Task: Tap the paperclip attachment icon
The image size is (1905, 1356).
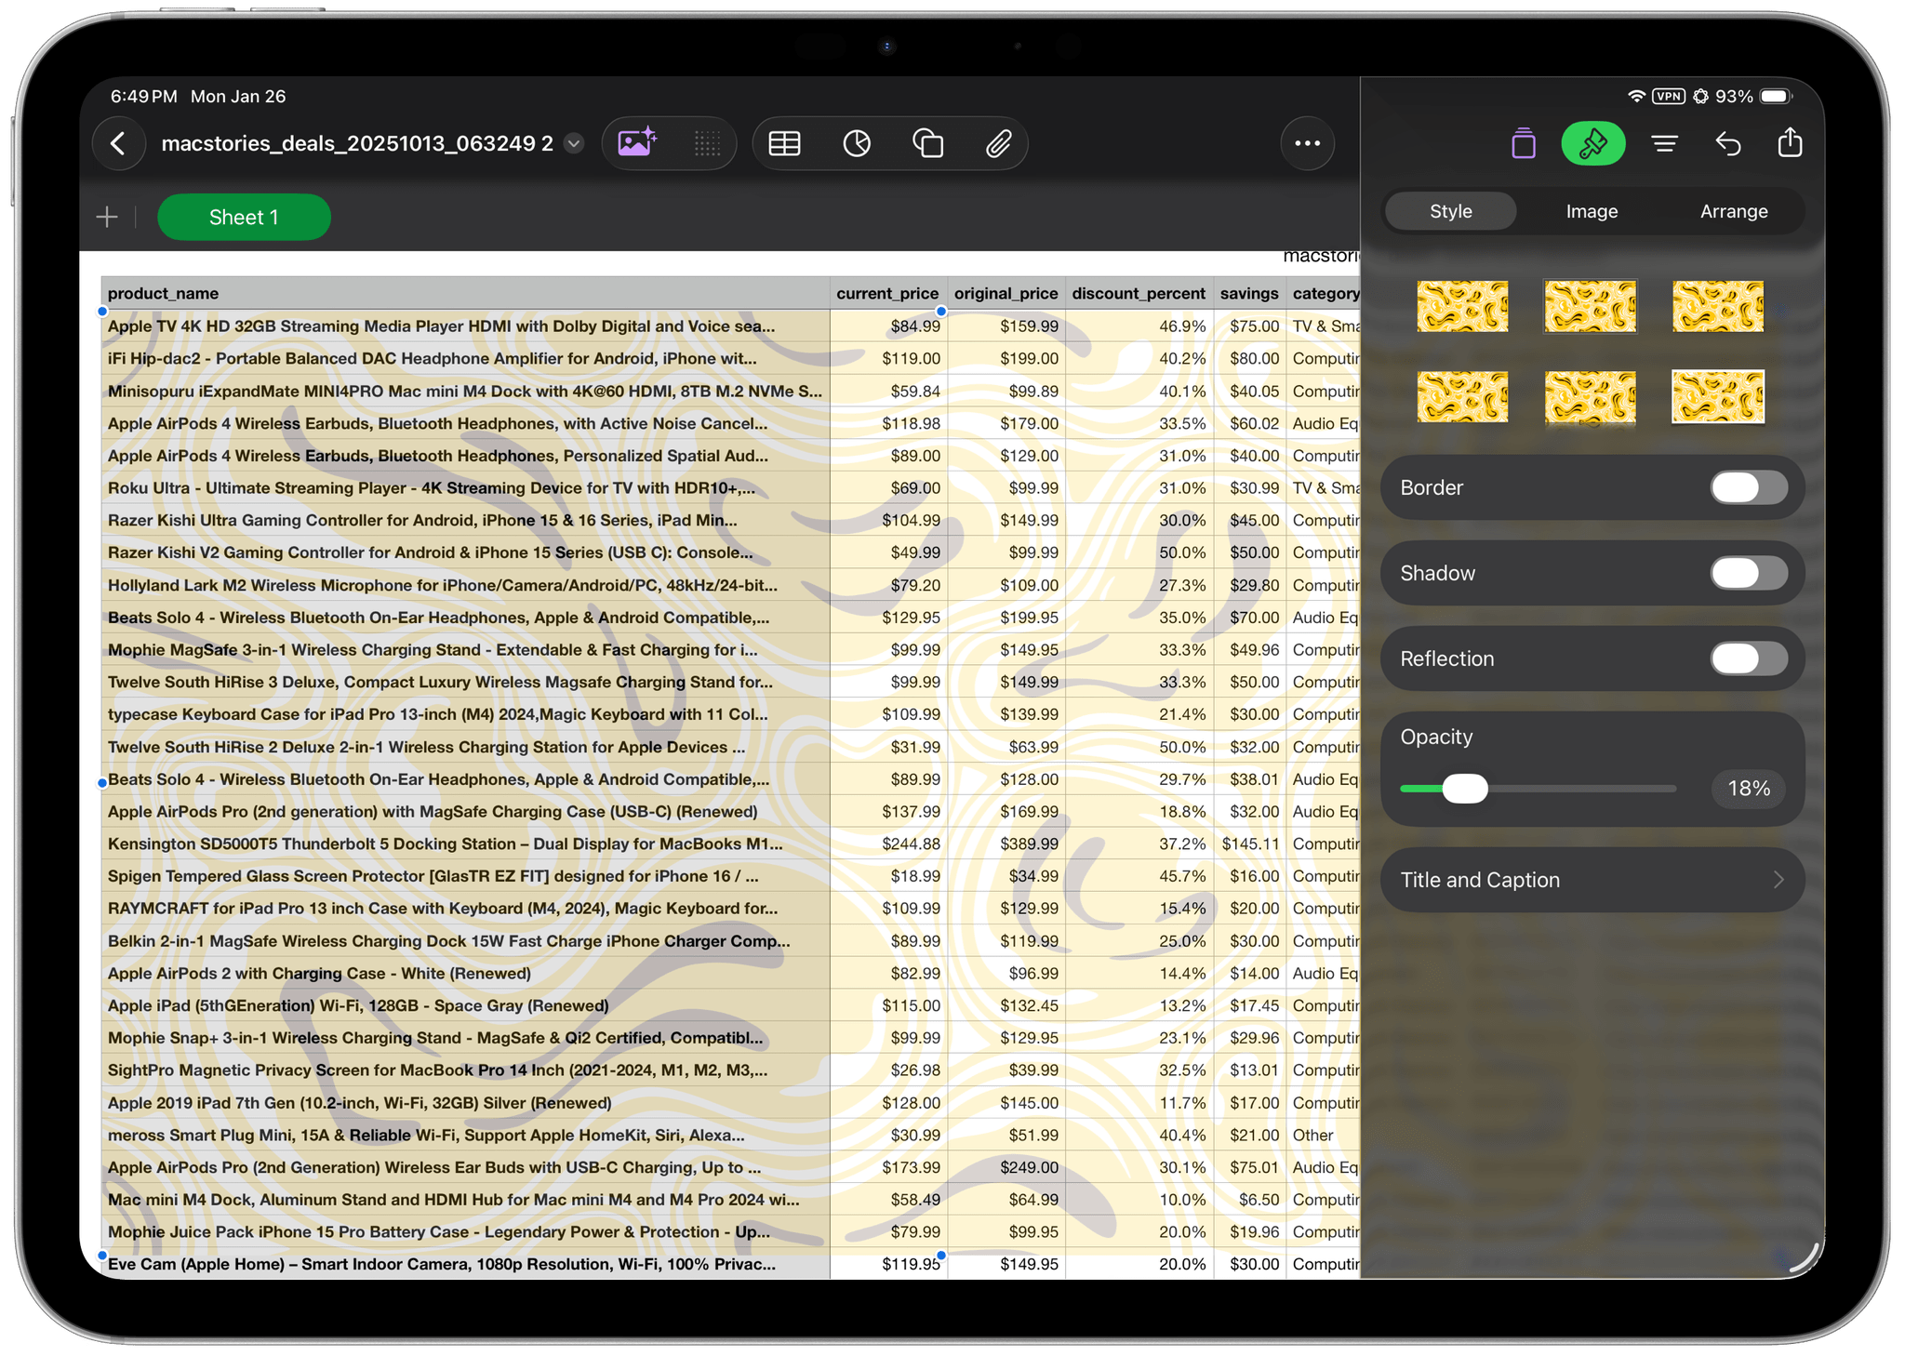Action: point(1000,143)
